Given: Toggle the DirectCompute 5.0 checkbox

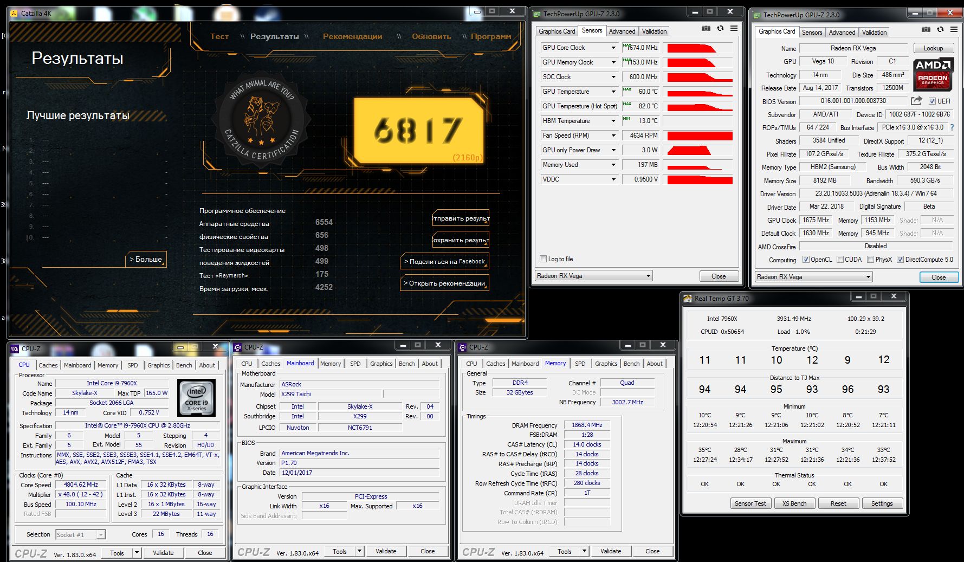Looking at the screenshot, I should (900, 260).
